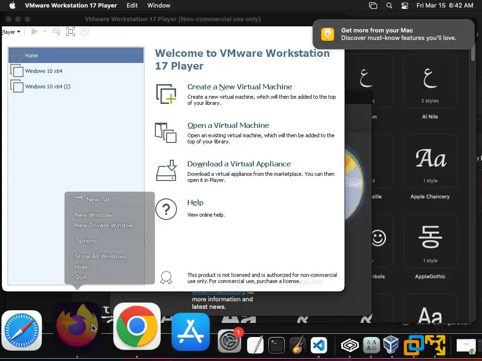Click the orange-blue VMware icon in Dock

click(414, 345)
